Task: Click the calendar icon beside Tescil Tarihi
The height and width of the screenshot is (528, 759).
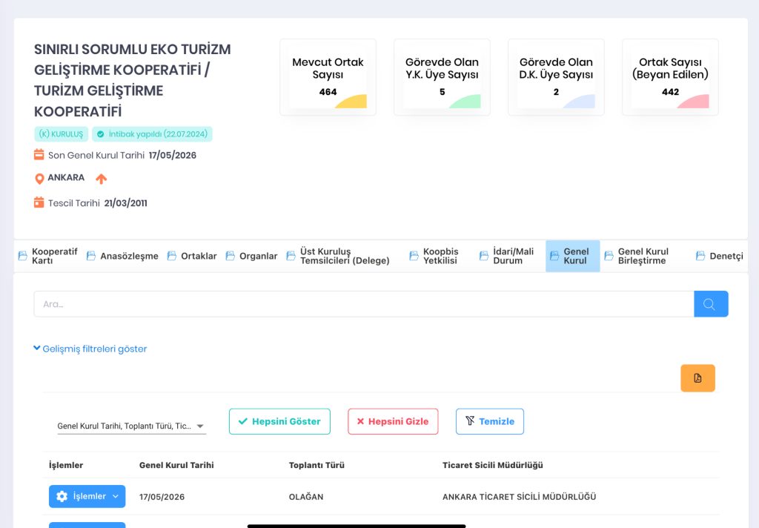Action: click(x=39, y=202)
